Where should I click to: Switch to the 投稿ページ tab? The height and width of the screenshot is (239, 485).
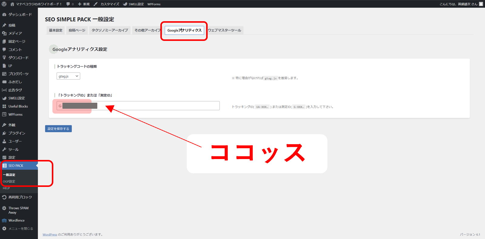coord(77,30)
